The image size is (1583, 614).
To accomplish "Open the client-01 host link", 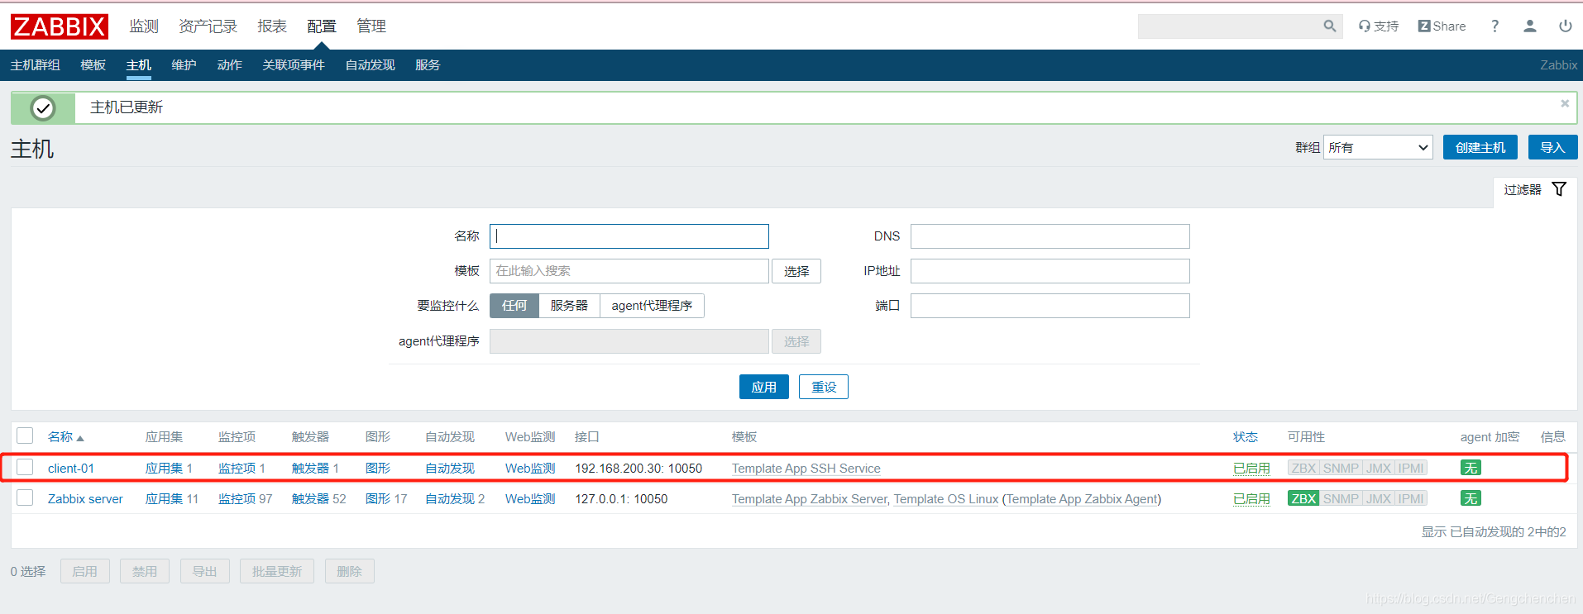I will point(71,468).
